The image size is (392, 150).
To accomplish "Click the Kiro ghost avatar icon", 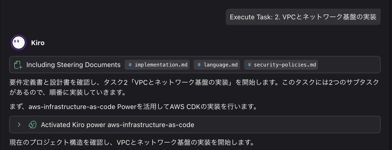I will 18,42.
